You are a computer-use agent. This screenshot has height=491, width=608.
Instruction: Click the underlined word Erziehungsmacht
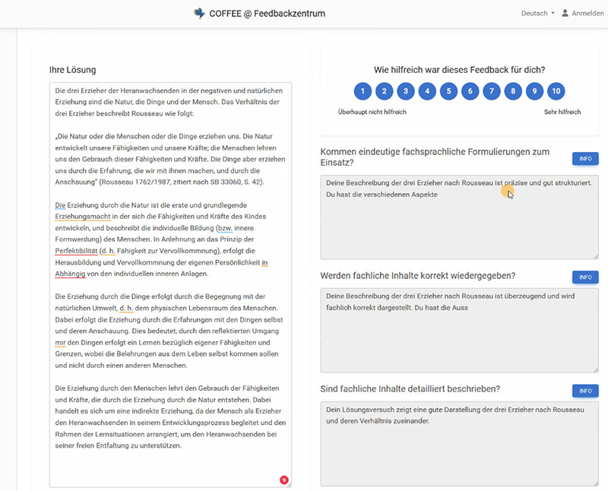83,217
